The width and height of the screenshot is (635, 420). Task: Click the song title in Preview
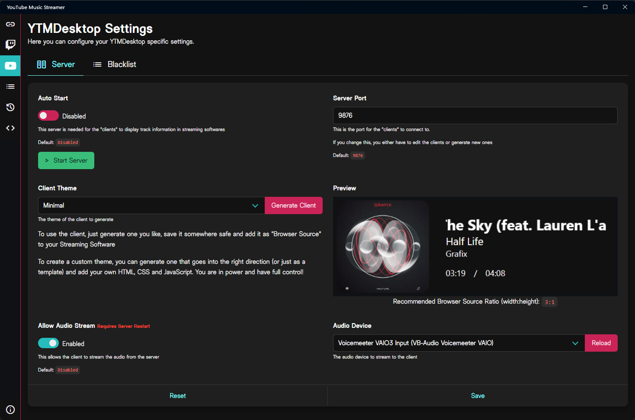[526, 225]
